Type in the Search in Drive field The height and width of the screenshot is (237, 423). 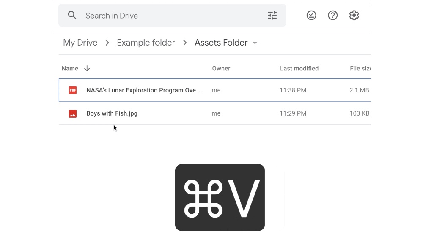[x=169, y=16]
